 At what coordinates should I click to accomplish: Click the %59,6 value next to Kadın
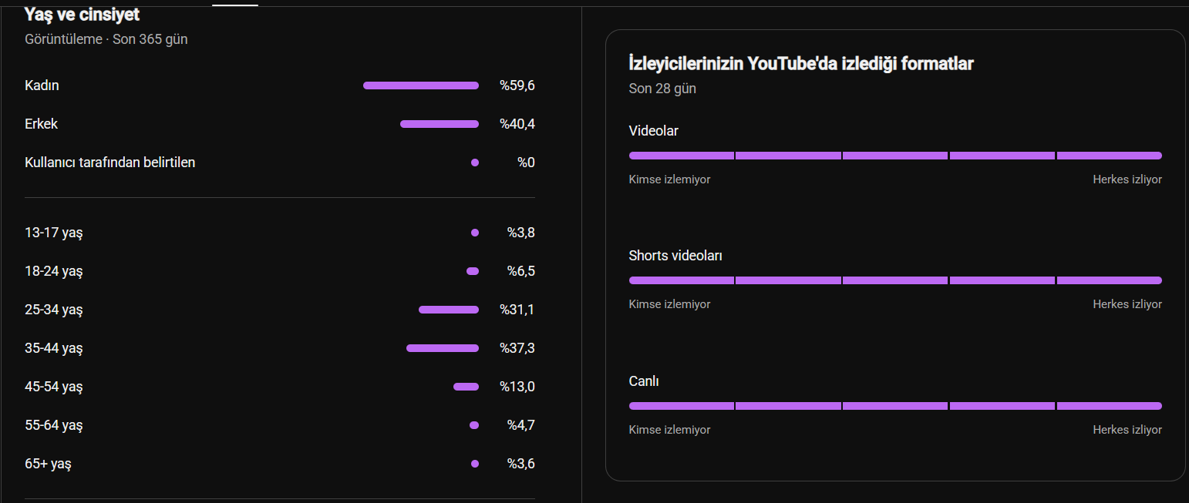pyautogui.click(x=517, y=86)
